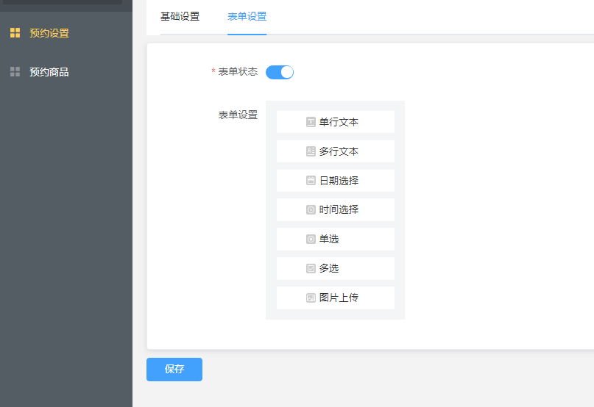This screenshot has height=407, width=594.
Task: Add a 单选 form field
Action: click(335, 239)
